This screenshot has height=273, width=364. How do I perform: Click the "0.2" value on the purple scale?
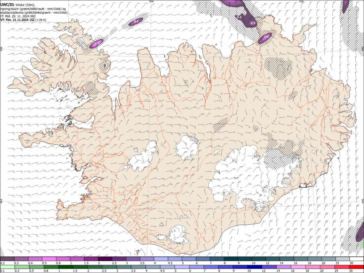tap(2, 263)
